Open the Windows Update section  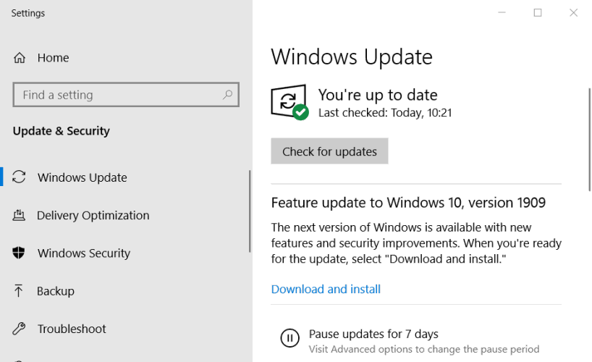pos(83,177)
